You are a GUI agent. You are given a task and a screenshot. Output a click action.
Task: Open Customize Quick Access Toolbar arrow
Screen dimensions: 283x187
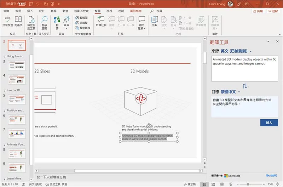click(59, 4)
